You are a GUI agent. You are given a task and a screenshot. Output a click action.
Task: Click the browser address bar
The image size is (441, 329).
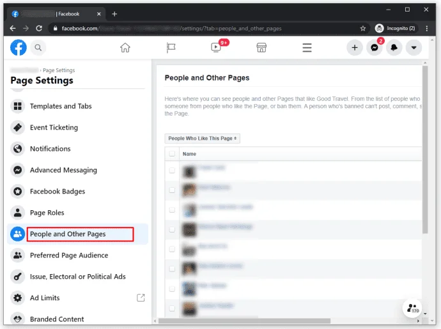[205, 28]
